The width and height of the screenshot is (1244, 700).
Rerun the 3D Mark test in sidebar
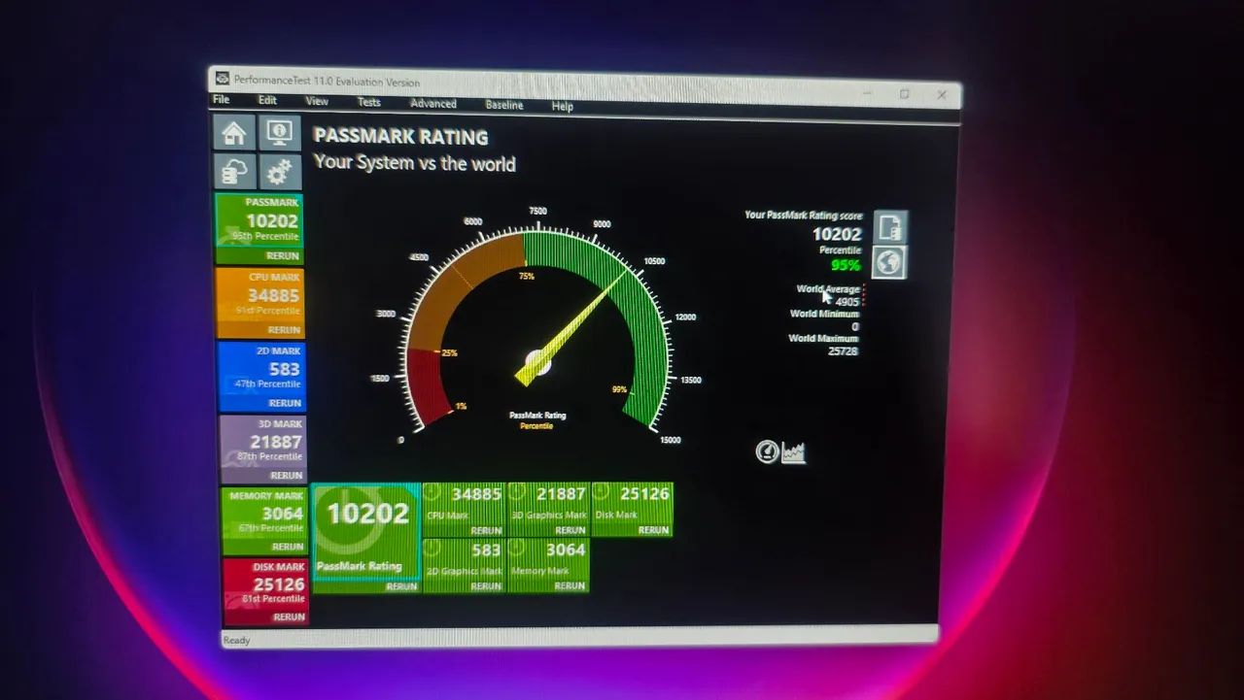pos(286,476)
